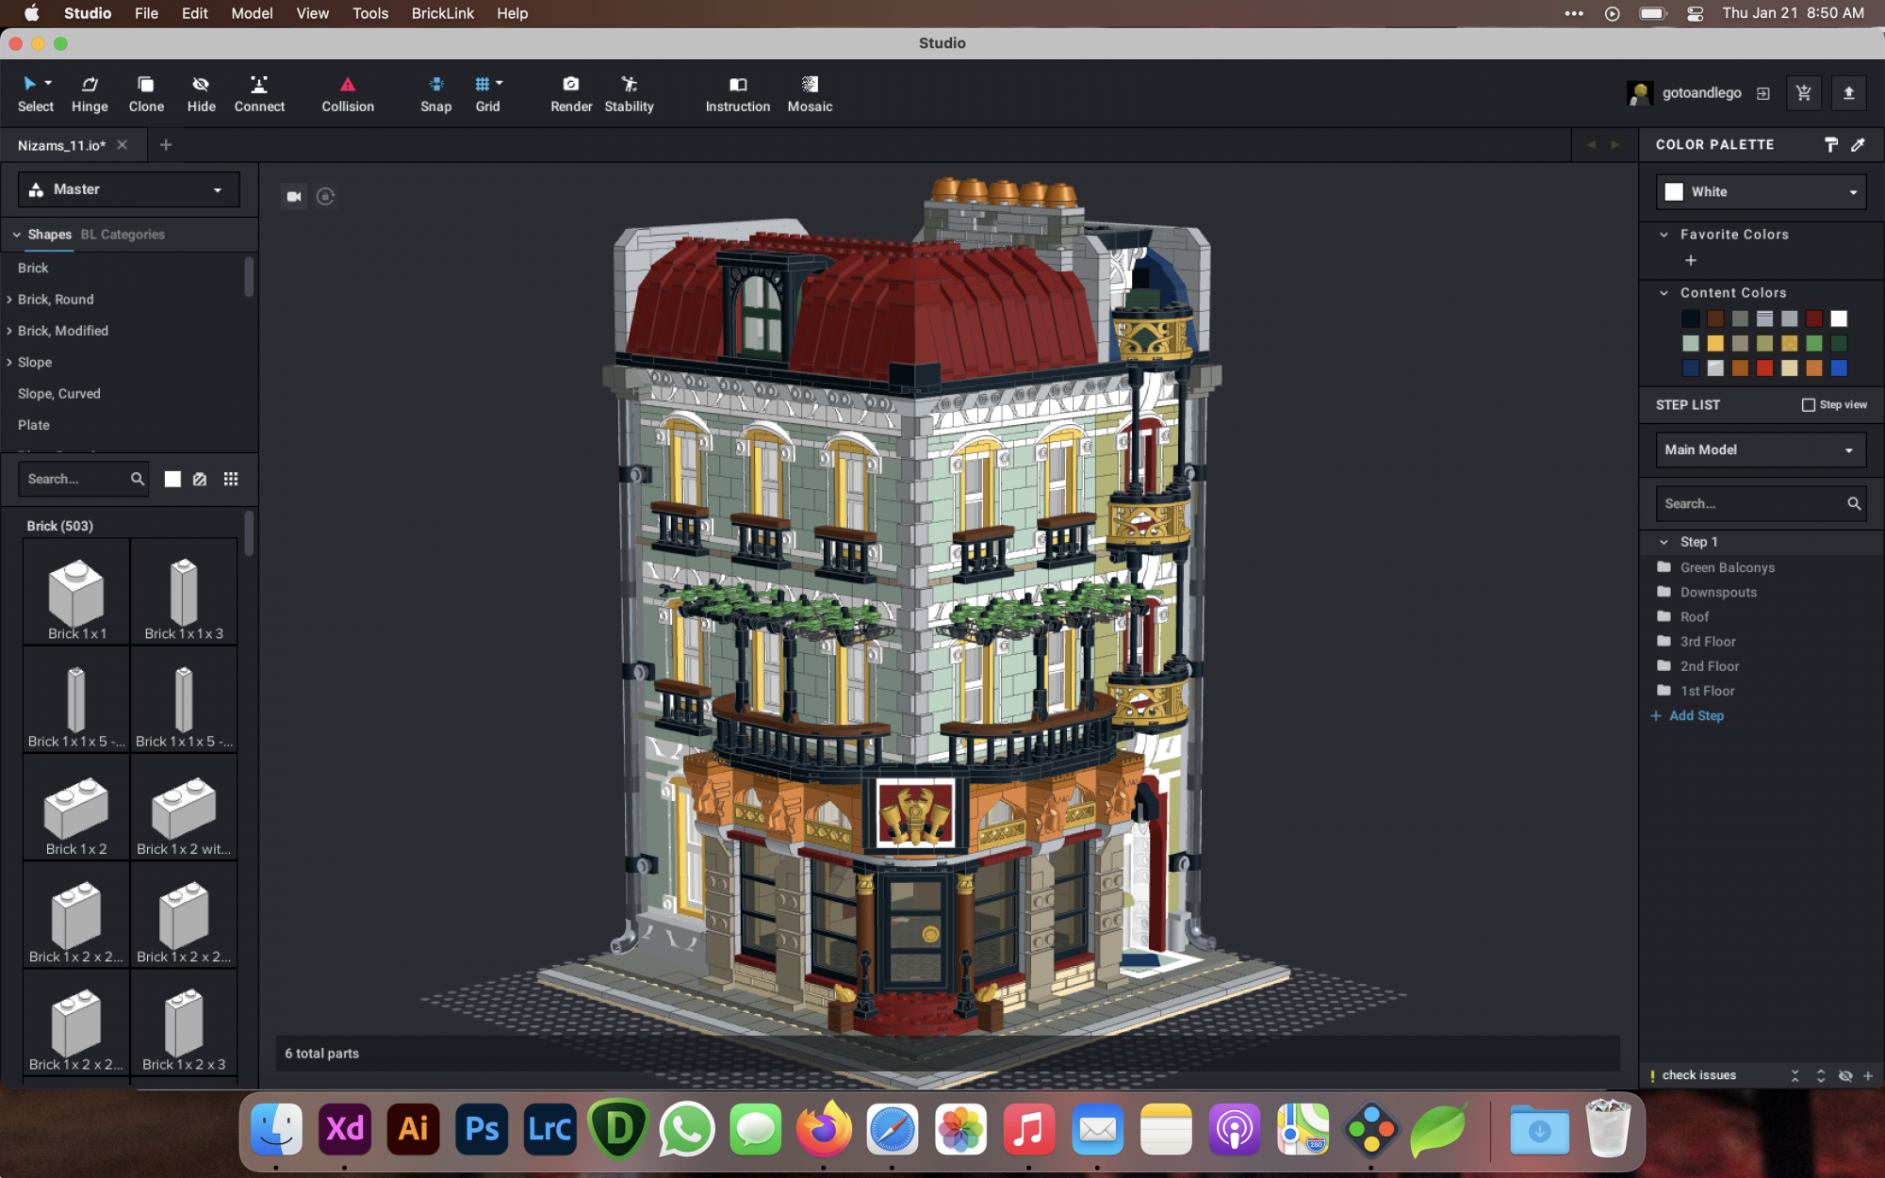This screenshot has height=1178, width=1885.
Task: Click the check issues button
Action: [x=1698, y=1075]
